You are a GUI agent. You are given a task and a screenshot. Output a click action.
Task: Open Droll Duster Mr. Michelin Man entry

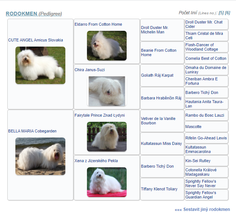[x=155, y=30]
